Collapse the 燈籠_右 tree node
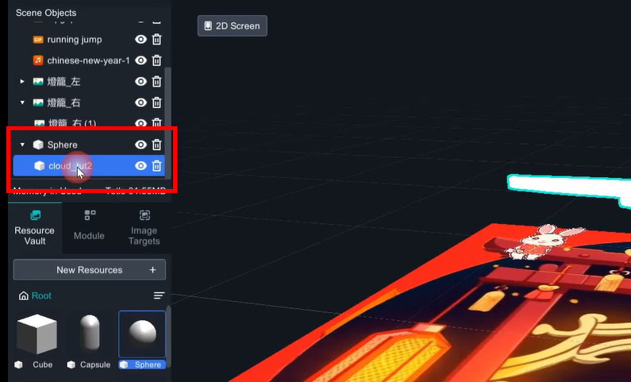 point(22,102)
